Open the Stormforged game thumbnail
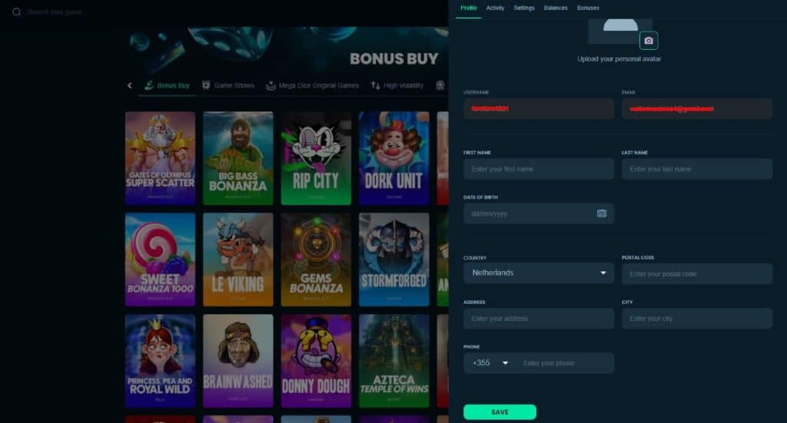The height and width of the screenshot is (423, 787). tap(394, 259)
